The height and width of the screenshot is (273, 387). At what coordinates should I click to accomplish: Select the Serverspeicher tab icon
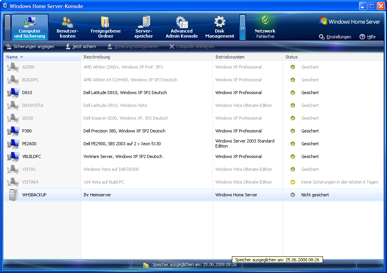(x=143, y=22)
